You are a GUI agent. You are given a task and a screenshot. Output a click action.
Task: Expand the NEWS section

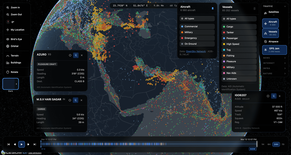[274, 58]
